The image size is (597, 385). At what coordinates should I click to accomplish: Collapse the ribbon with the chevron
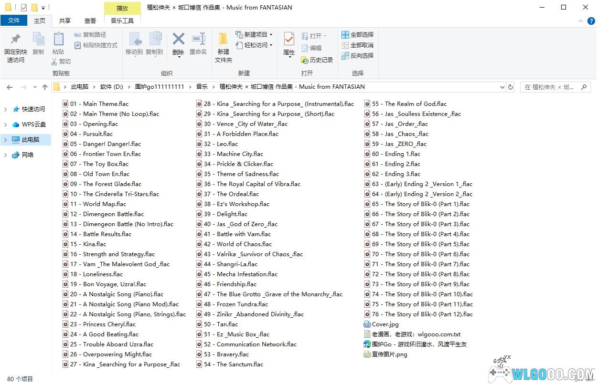pyautogui.click(x=580, y=21)
